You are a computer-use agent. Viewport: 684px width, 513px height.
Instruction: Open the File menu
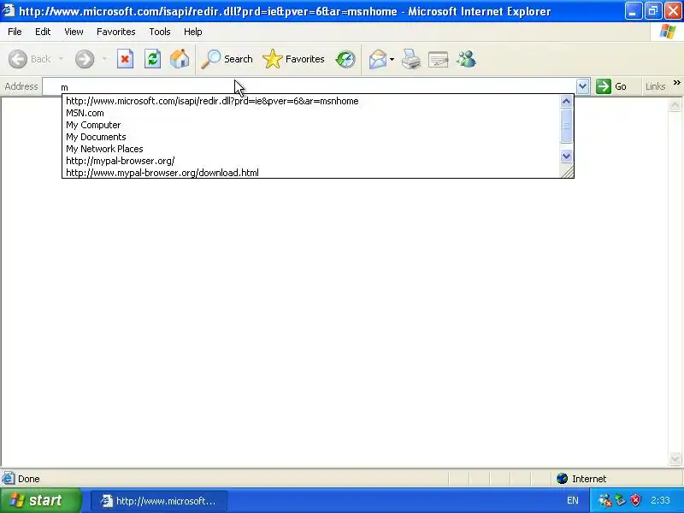click(x=15, y=32)
